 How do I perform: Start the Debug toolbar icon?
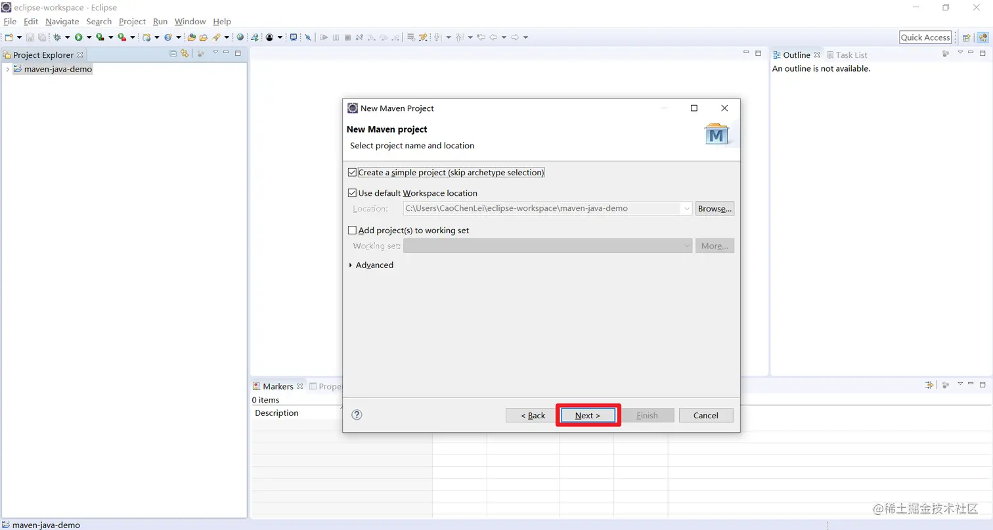tap(57, 37)
